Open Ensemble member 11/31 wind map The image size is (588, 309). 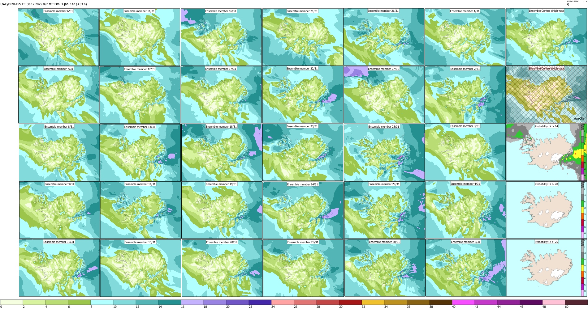[140, 37]
